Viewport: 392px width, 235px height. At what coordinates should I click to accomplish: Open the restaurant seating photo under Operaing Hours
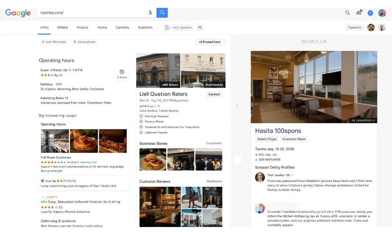[x=55, y=141]
